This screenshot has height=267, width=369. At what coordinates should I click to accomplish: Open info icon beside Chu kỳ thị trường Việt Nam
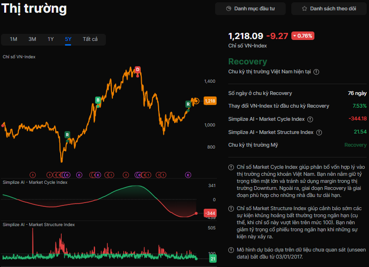click(x=316, y=72)
